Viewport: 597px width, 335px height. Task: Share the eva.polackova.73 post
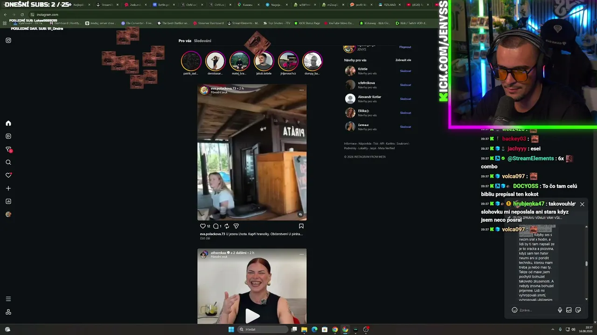coord(236,226)
